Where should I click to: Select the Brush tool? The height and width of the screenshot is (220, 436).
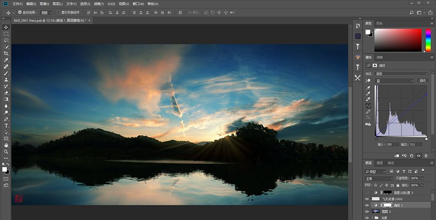click(x=6, y=73)
